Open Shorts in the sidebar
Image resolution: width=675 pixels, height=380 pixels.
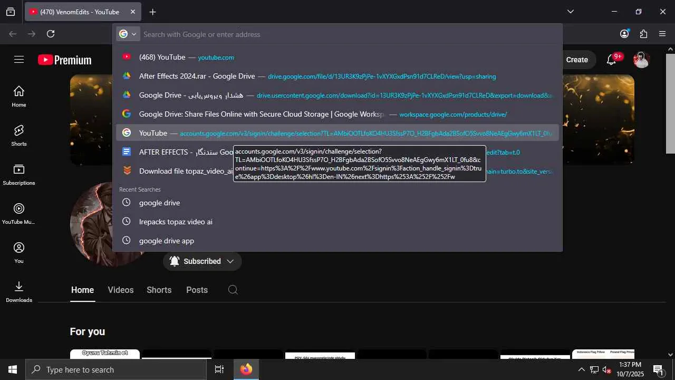pos(19,136)
